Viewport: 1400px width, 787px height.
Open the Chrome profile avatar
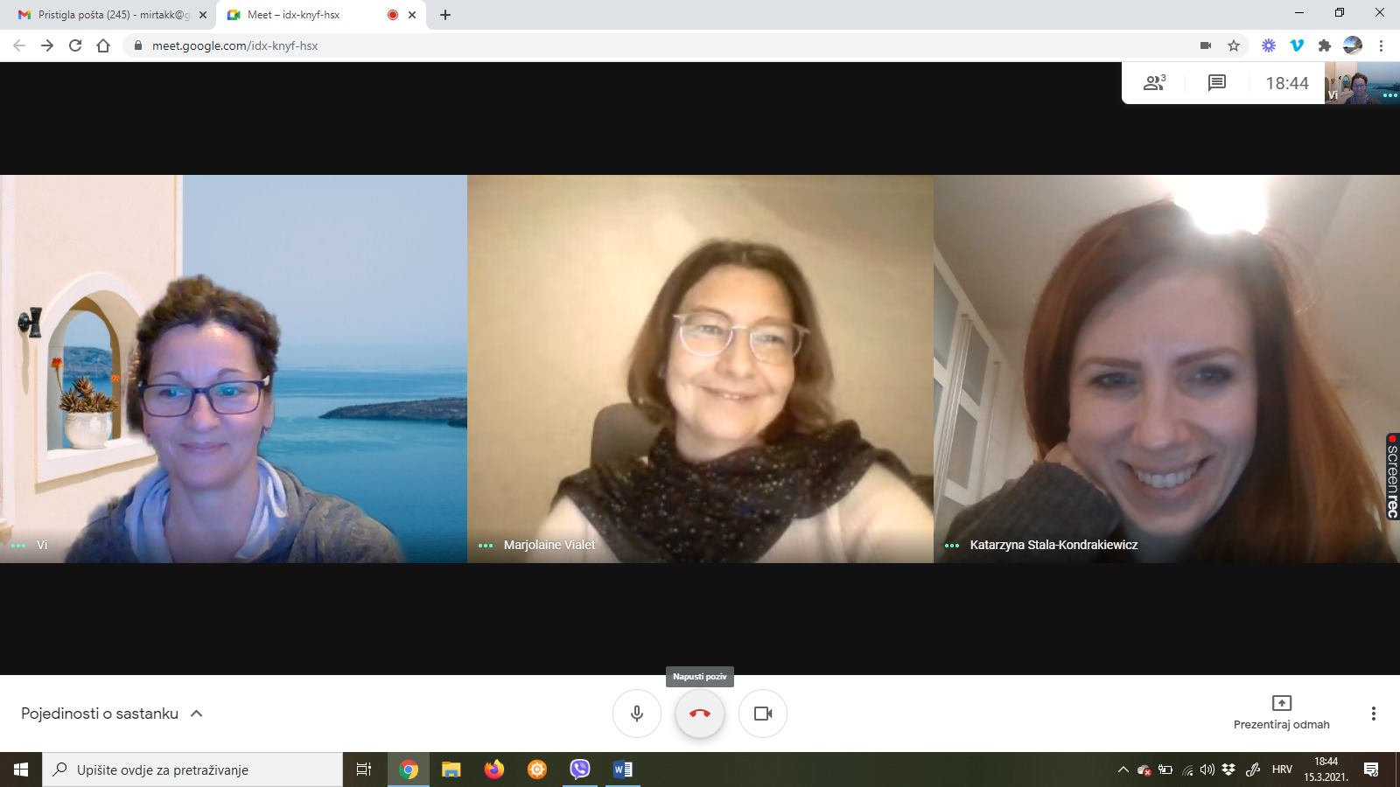point(1353,45)
